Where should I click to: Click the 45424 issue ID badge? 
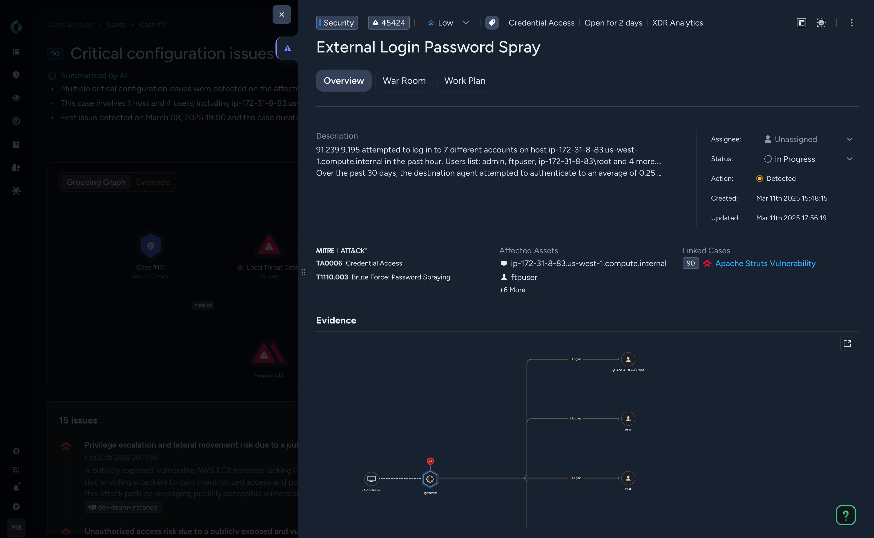pos(389,23)
